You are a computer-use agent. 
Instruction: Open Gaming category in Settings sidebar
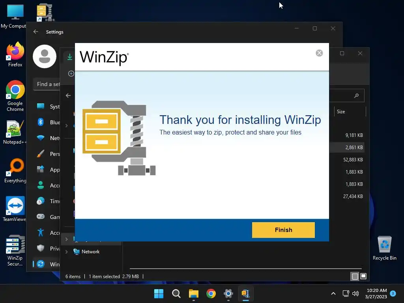pyautogui.click(x=48, y=217)
